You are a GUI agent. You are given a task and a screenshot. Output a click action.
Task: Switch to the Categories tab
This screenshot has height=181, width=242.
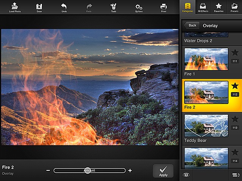(x=188, y=7)
